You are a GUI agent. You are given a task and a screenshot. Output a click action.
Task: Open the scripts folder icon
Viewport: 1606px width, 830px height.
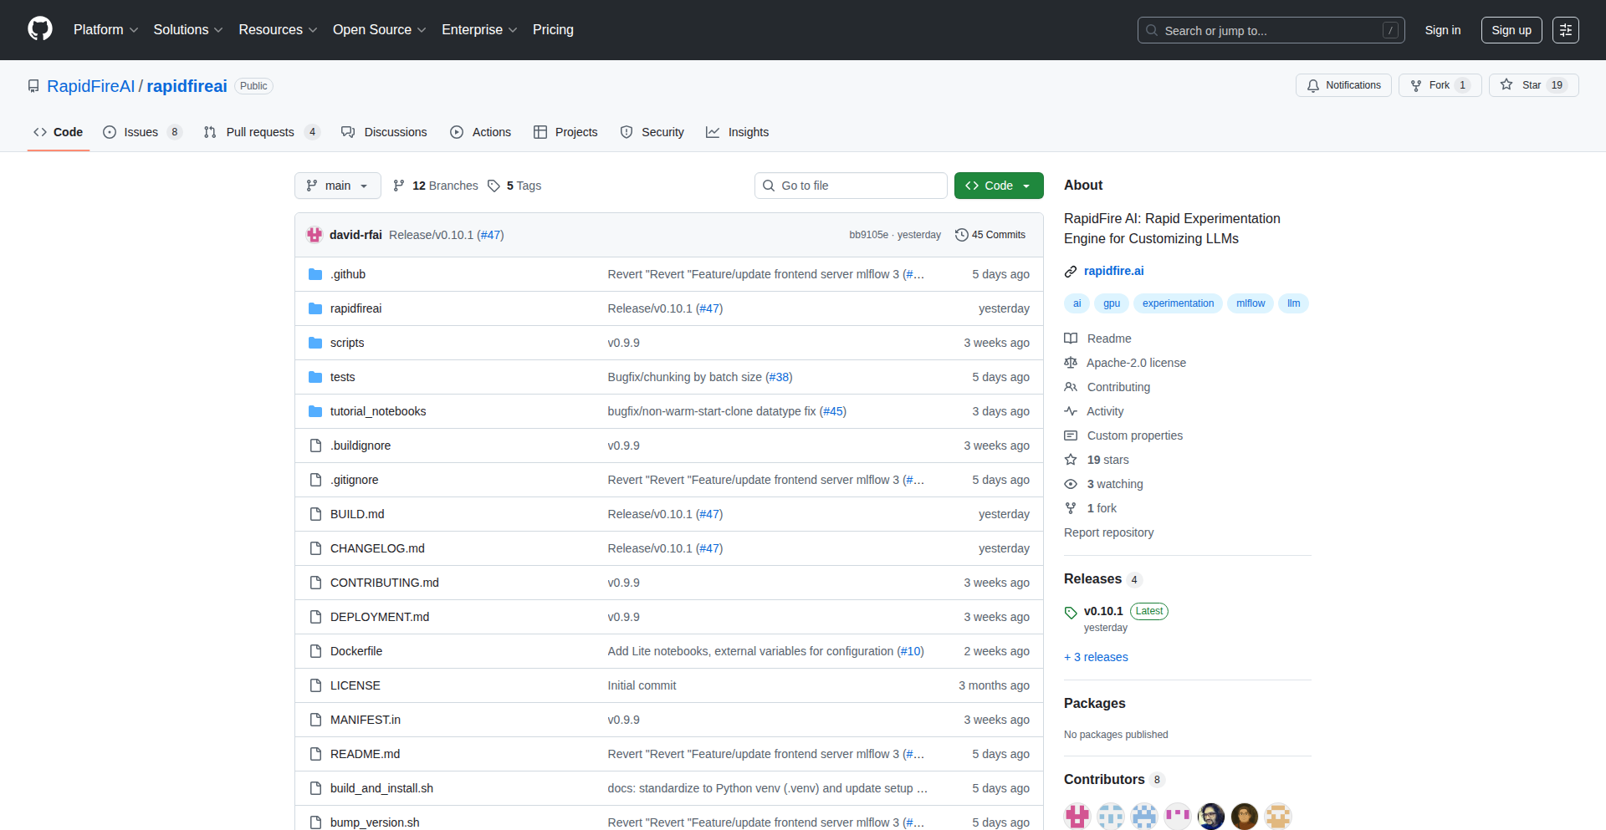tap(315, 343)
